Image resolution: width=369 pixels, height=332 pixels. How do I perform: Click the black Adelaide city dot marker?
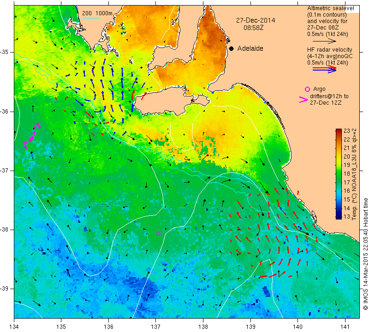[232, 49]
